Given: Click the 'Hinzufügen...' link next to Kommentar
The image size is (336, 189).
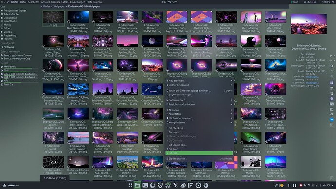Looking at the screenshot, I should coord(312,83).
